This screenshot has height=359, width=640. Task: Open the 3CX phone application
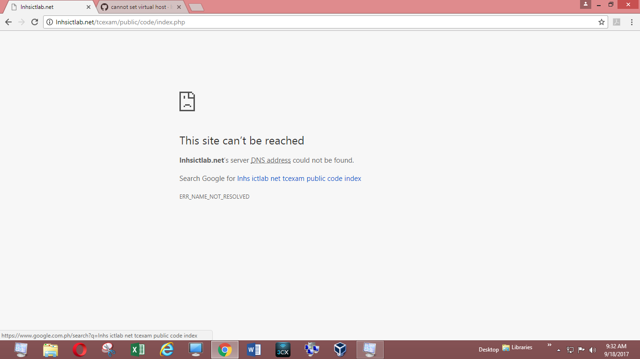[283, 349]
